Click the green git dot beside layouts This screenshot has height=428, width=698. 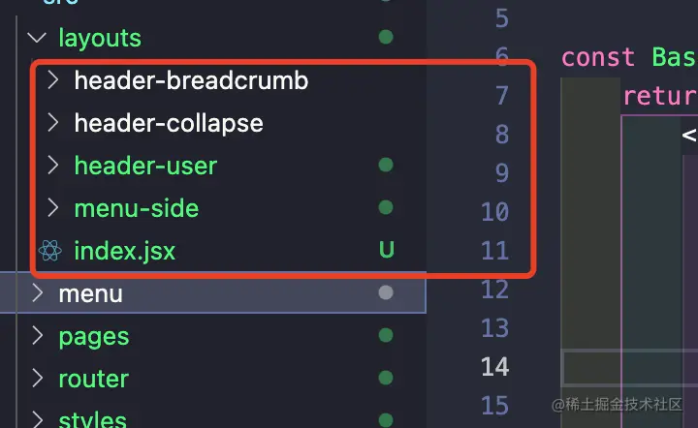386,37
